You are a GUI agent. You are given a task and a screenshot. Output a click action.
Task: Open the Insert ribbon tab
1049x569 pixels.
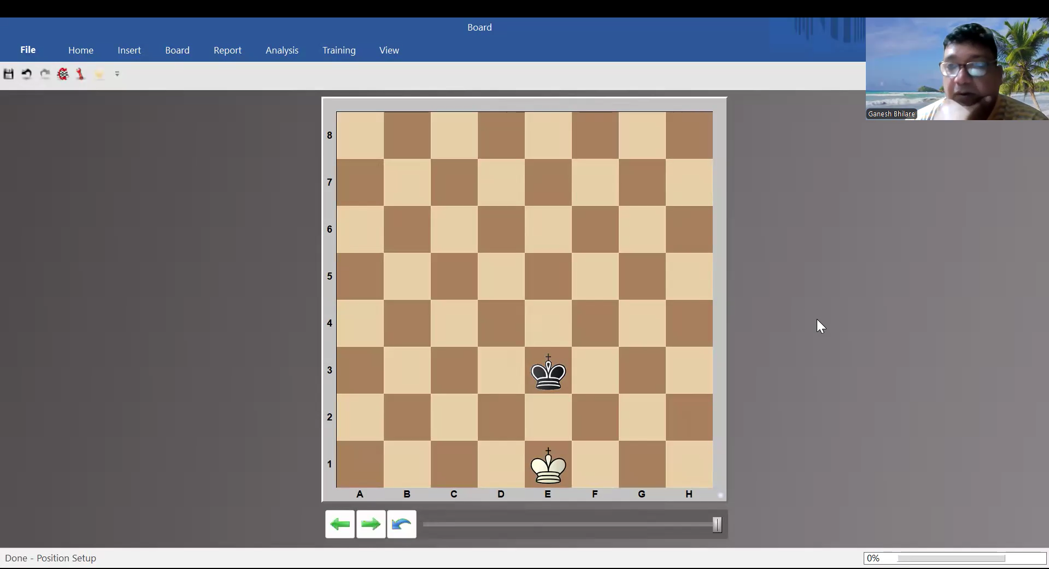(x=129, y=50)
